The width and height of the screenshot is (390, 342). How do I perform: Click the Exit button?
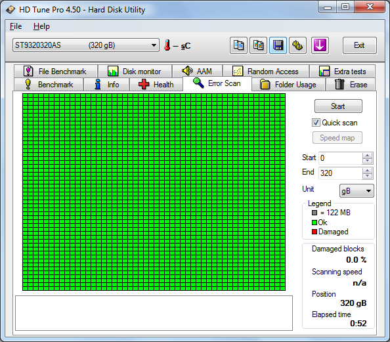click(359, 45)
